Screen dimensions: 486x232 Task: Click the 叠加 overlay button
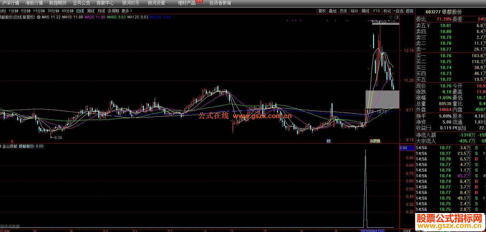pos(333,11)
